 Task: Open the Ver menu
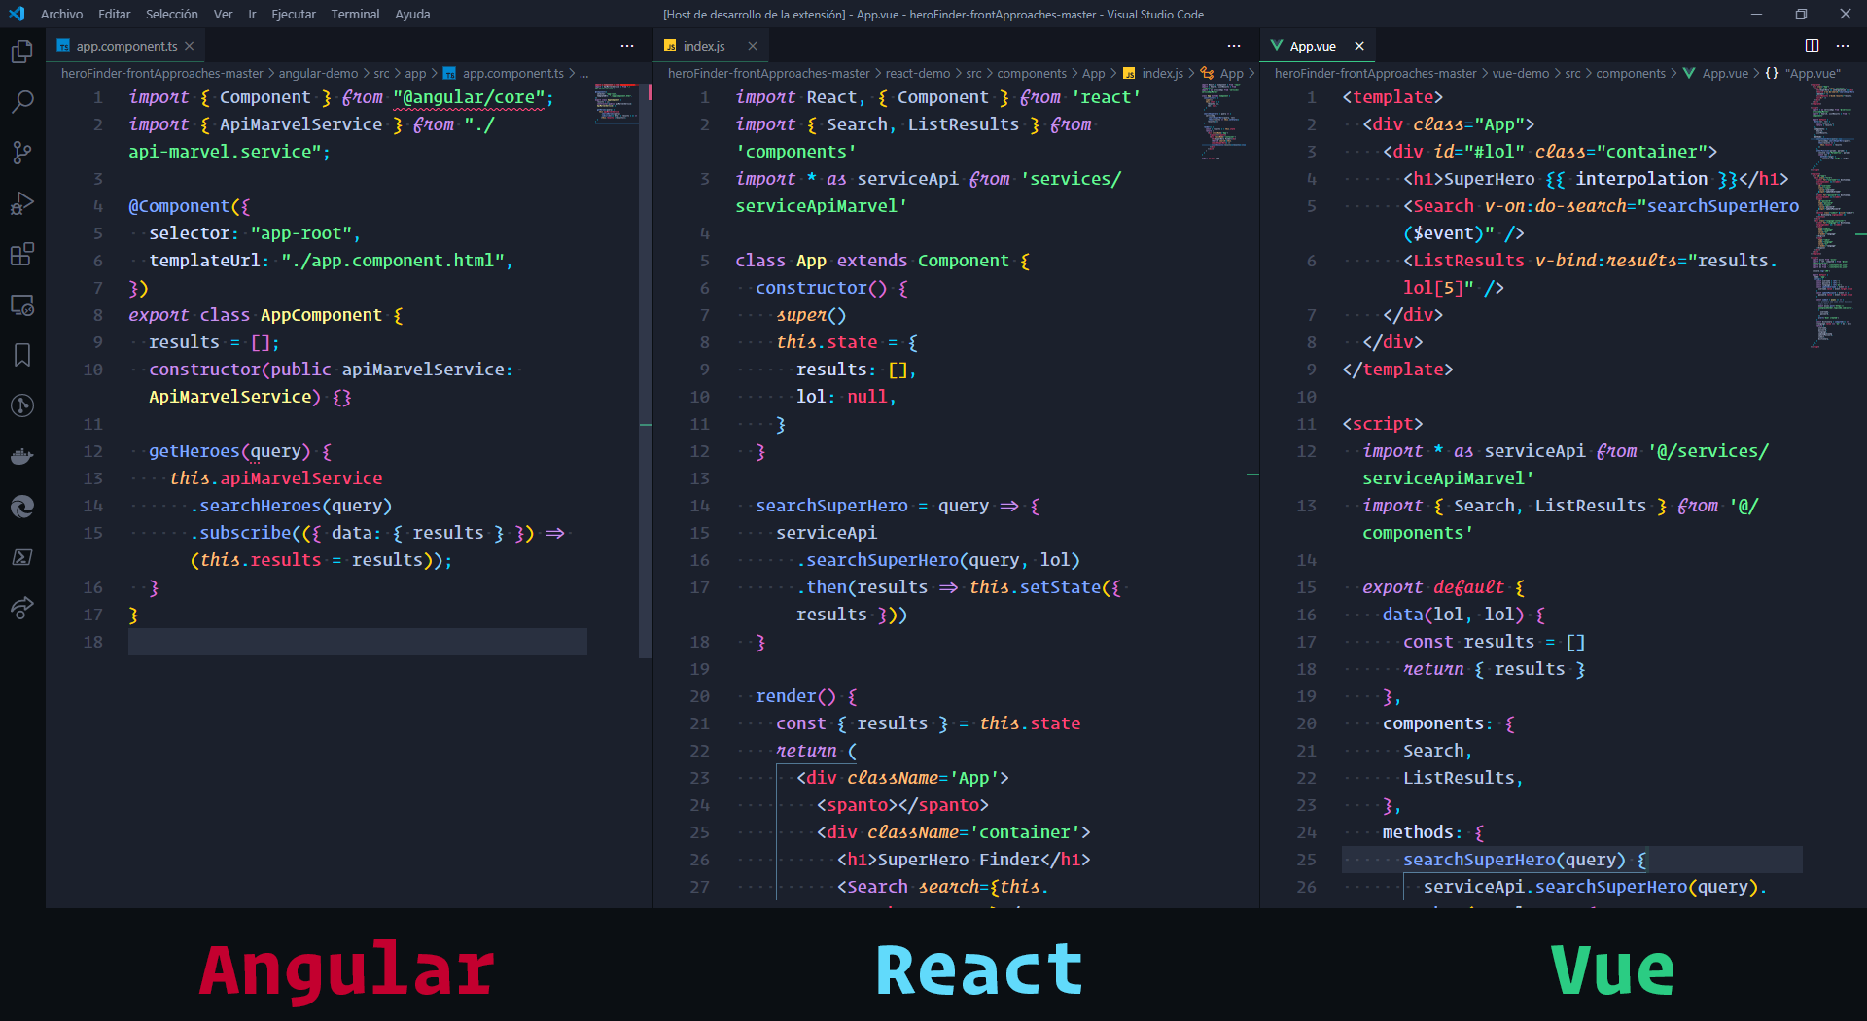[223, 14]
